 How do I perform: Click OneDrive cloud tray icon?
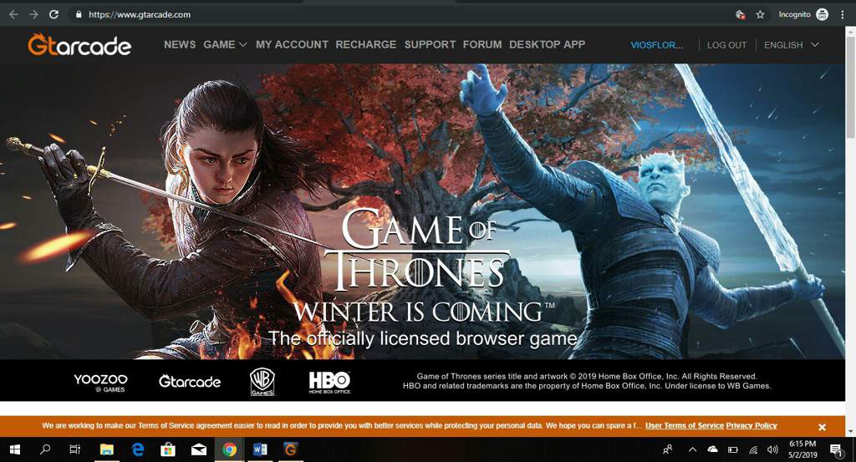click(712, 449)
